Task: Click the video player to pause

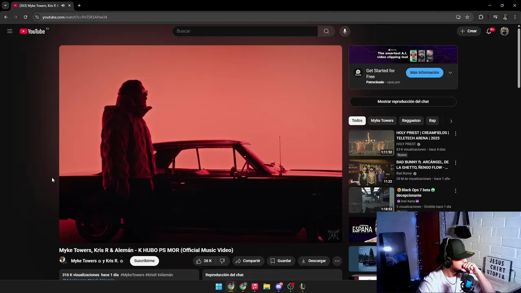Action: [x=201, y=144]
